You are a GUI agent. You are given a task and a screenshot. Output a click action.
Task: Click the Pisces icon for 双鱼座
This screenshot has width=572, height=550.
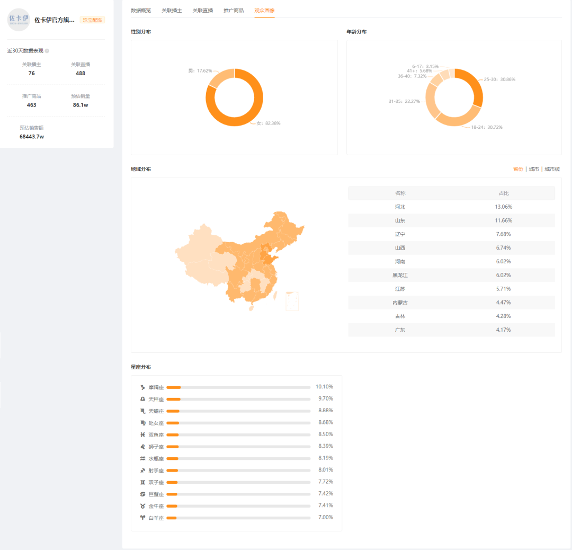(142, 434)
